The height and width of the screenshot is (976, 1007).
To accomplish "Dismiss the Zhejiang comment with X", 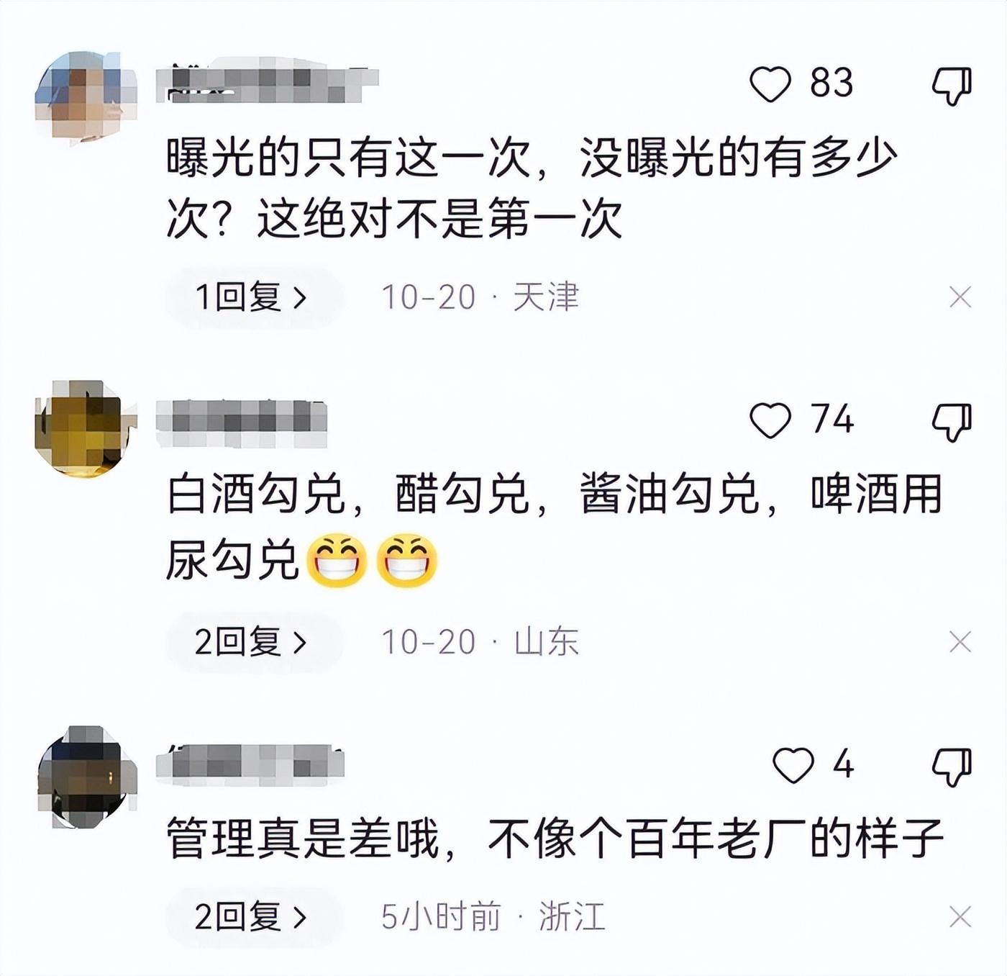I will pos(960,916).
